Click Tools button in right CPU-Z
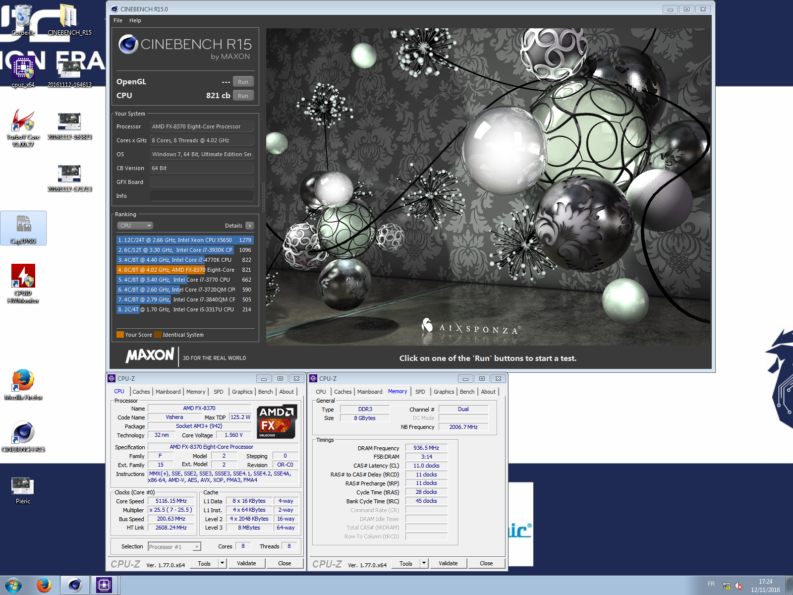793x595 pixels. [x=406, y=563]
